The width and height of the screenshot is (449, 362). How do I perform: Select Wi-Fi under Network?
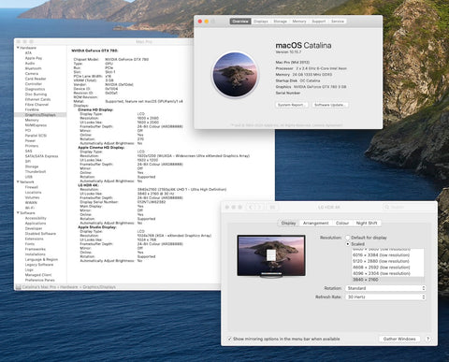click(30, 208)
